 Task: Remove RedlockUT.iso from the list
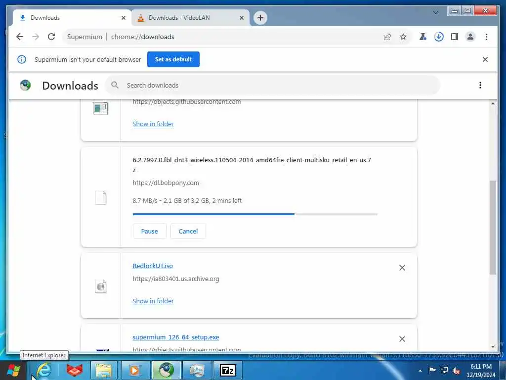click(402, 268)
